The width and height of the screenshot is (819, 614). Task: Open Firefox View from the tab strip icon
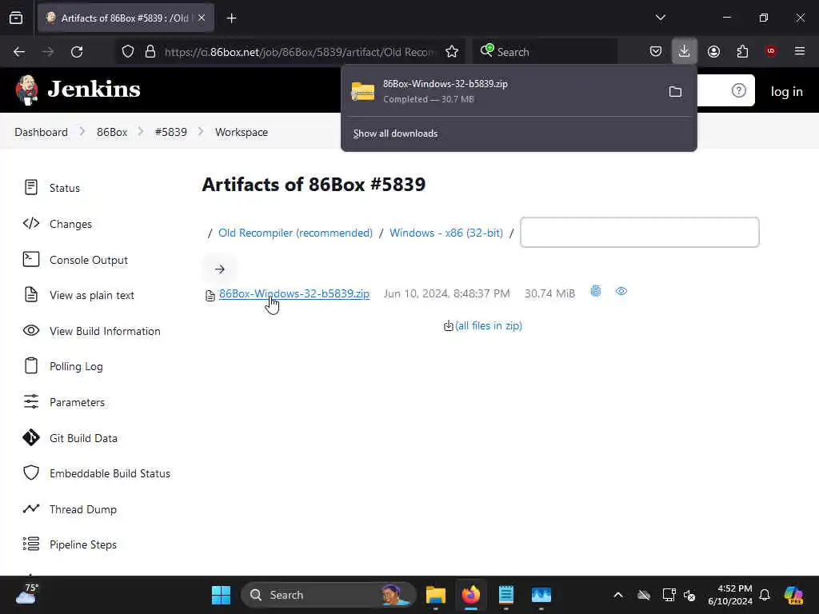click(16, 18)
